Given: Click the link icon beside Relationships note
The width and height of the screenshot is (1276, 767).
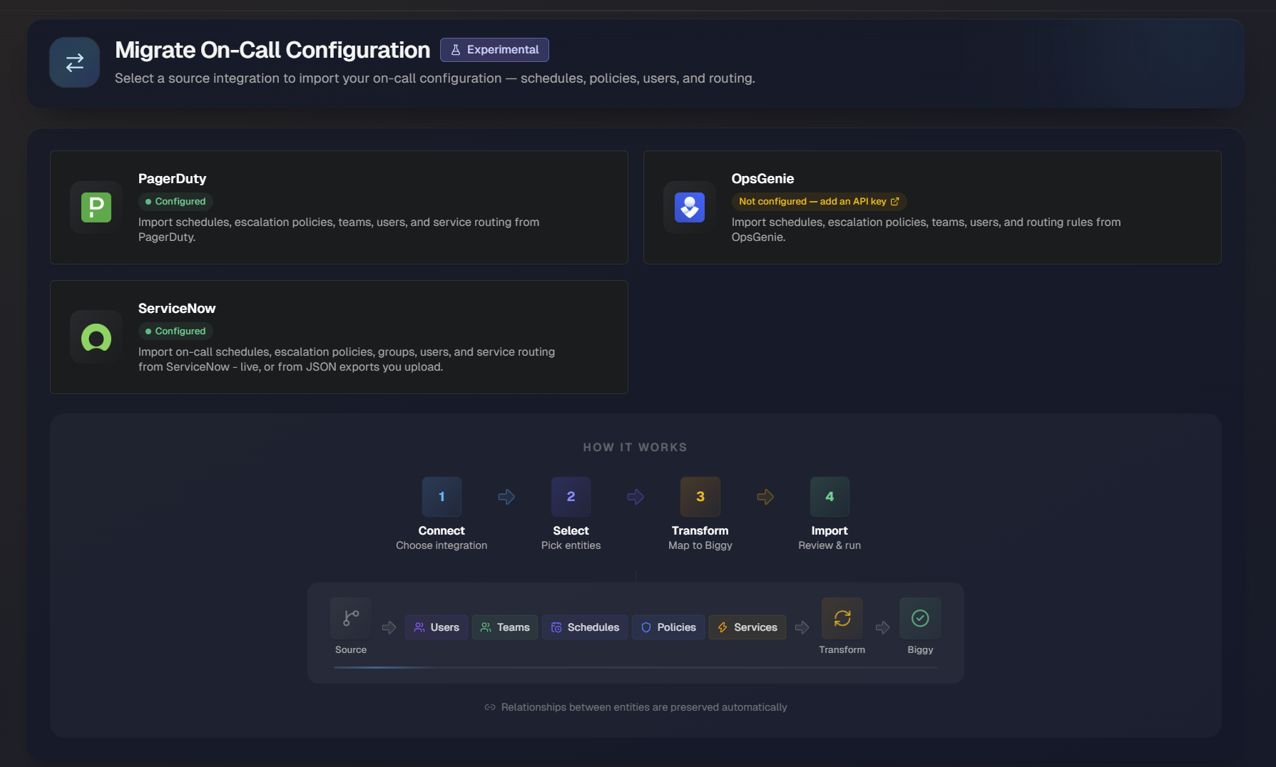Looking at the screenshot, I should 490,707.
